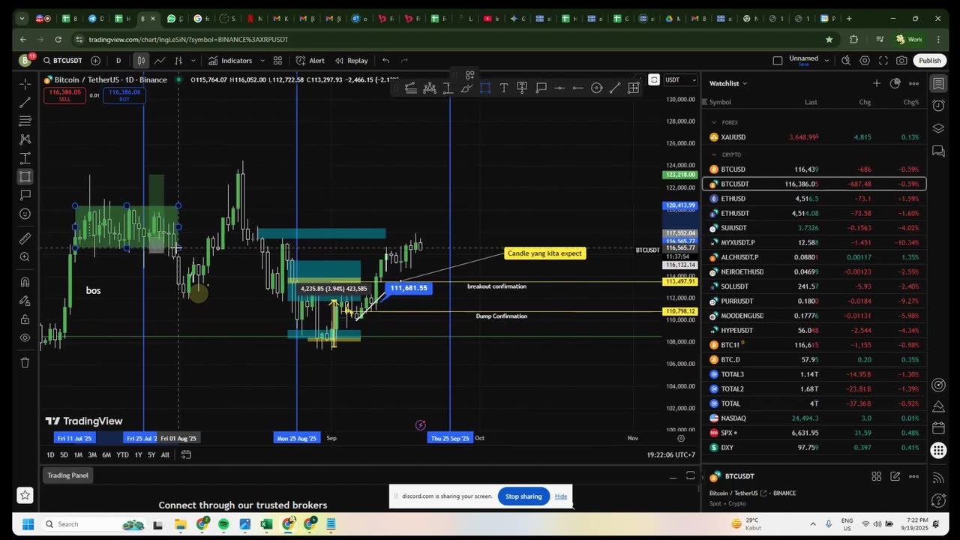The height and width of the screenshot is (540, 960).
Task: Open the prediction and measurement tools
Action: 25,158
